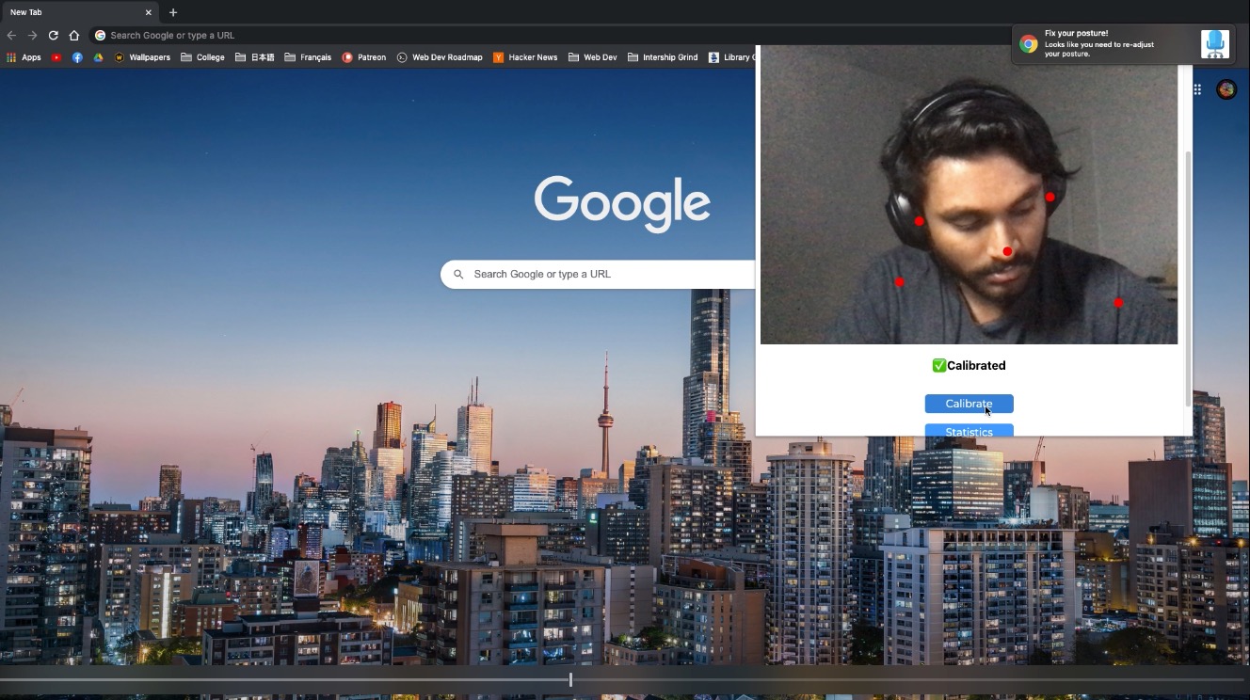This screenshot has width=1250, height=700.
Task: Close the New Tab tab
Action: (x=148, y=12)
